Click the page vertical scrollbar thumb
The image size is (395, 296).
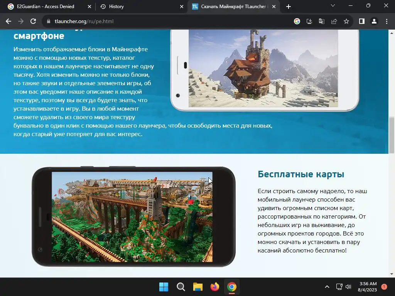(x=392, y=135)
